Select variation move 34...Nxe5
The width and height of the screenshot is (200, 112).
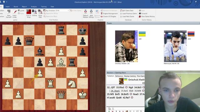(115, 91)
